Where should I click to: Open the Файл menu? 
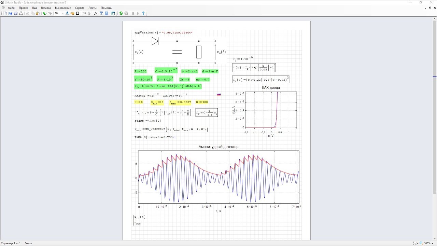coord(11,8)
